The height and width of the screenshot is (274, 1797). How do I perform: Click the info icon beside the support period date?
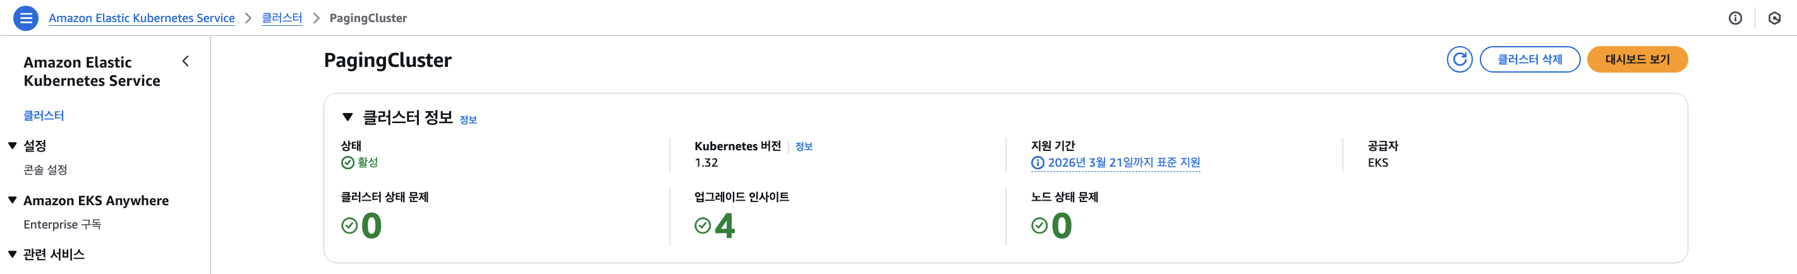coord(1038,162)
